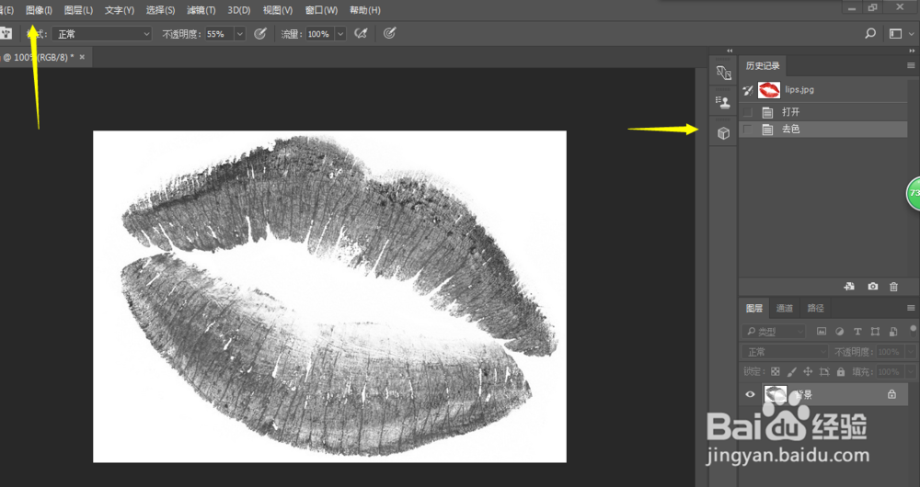Expand the 不透明度 slider arrow in options bar
This screenshot has height=487, width=920.
(239, 34)
